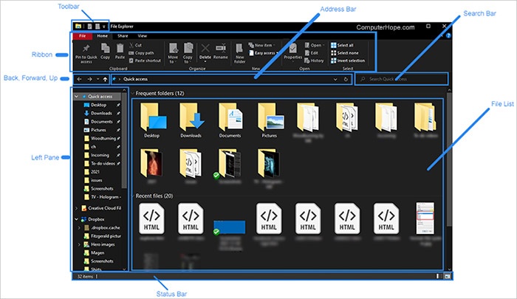The image size is (517, 299).
Task: Open the Documents folder in Frequent folders
Action: 230,120
